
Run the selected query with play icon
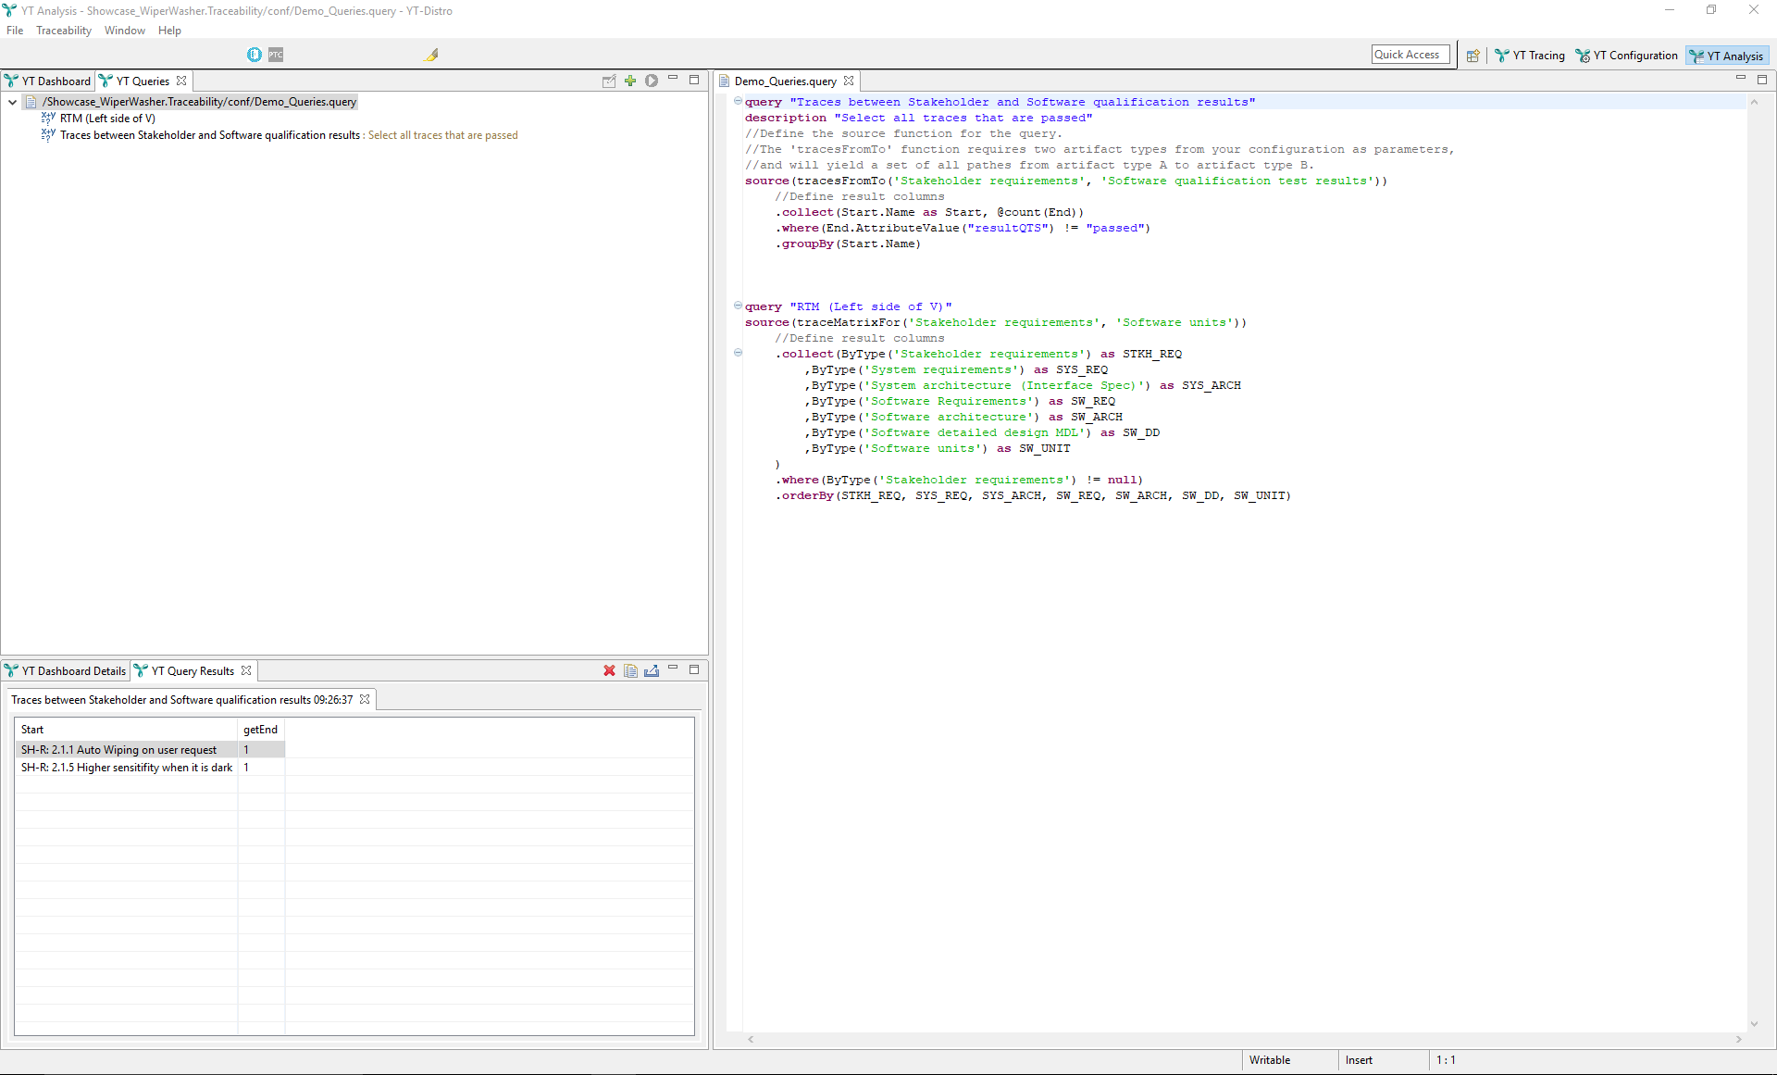tap(652, 81)
